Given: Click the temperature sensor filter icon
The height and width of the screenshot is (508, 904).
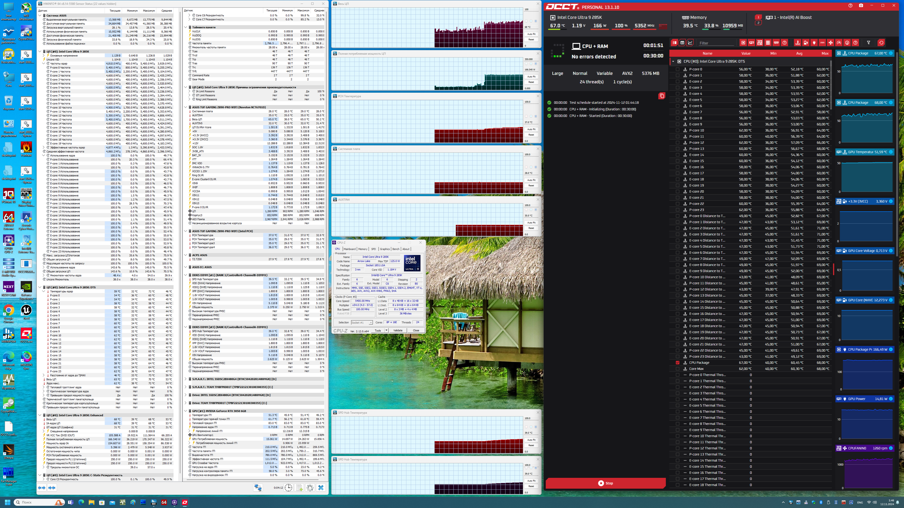Looking at the screenshot, I should (797, 43).
